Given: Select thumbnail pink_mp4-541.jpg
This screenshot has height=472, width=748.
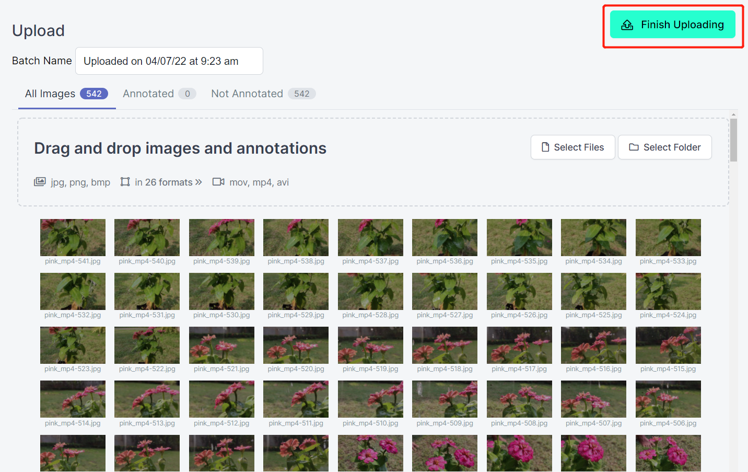Looking at the screenshot, I should (73, 238).
